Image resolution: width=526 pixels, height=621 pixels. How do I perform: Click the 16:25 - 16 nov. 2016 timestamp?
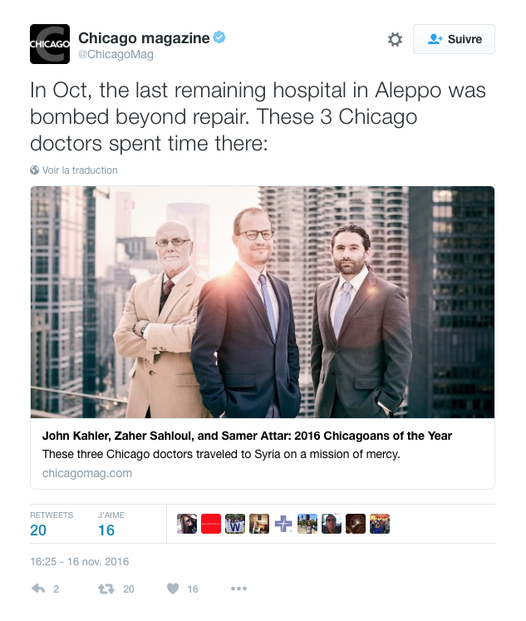tap(80, 562)
